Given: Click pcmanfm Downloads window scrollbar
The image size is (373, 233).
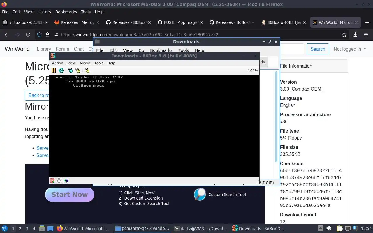Looking at the screenshot, I should click(x=276, y=116).
